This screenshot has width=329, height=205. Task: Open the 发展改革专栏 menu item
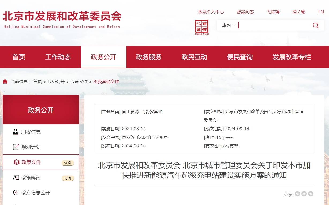coord(291,57)
